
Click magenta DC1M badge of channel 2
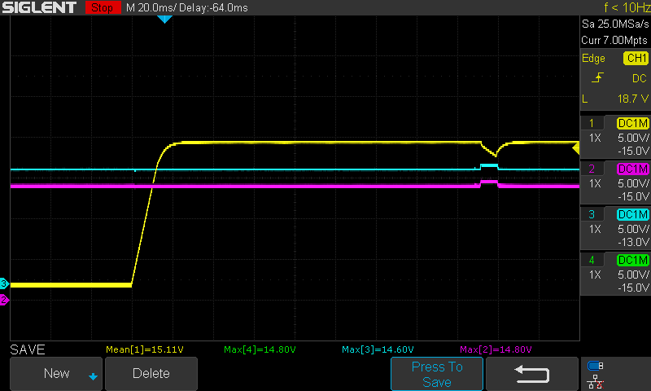(633, 169)
